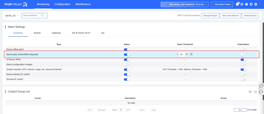Go to First page of contact groups
Screen dimensions: 264x114
click(90, 110)
